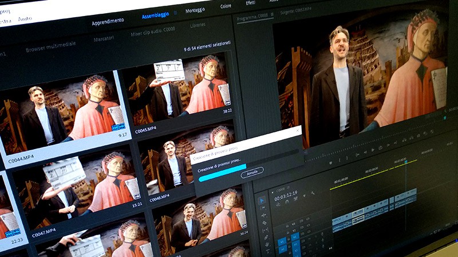Open the Marcatori panel tab

104,38
